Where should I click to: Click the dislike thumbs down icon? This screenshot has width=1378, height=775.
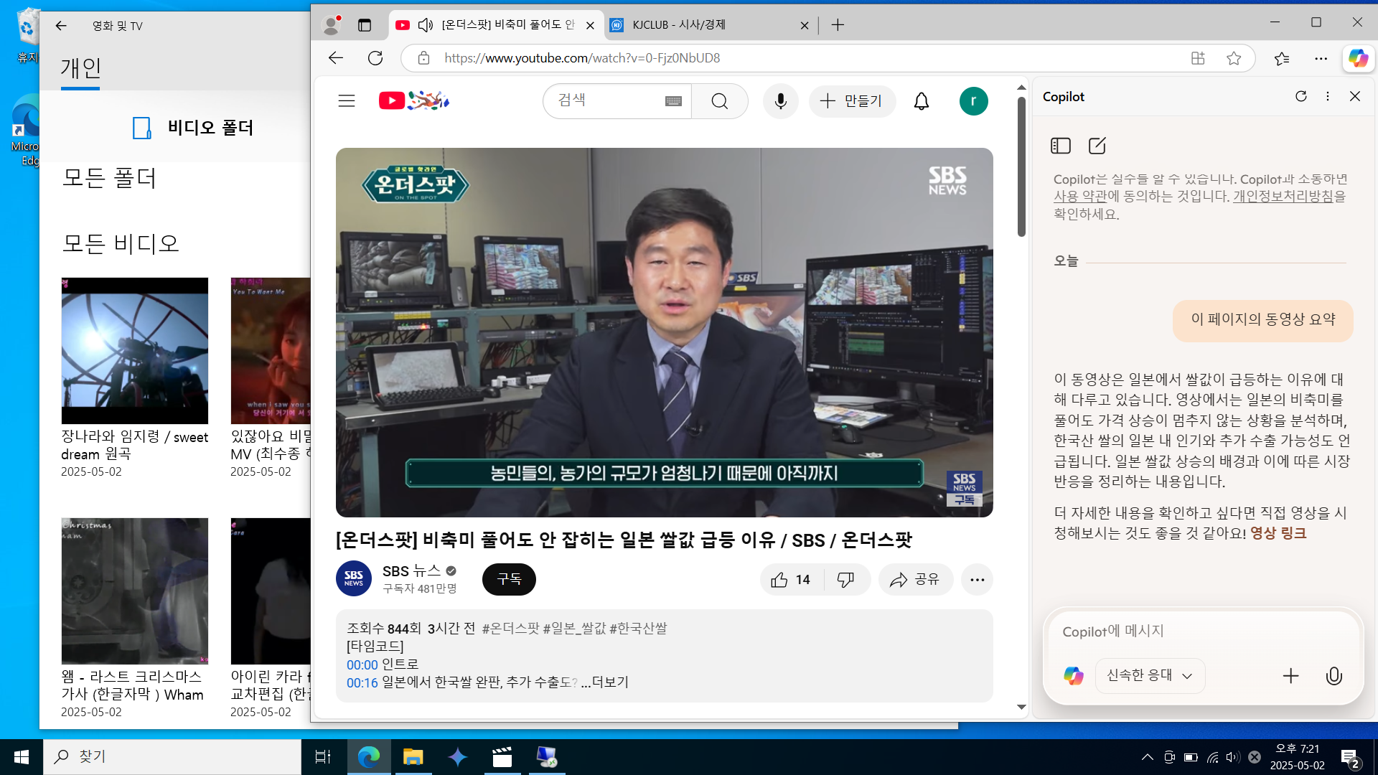[846, 580]
